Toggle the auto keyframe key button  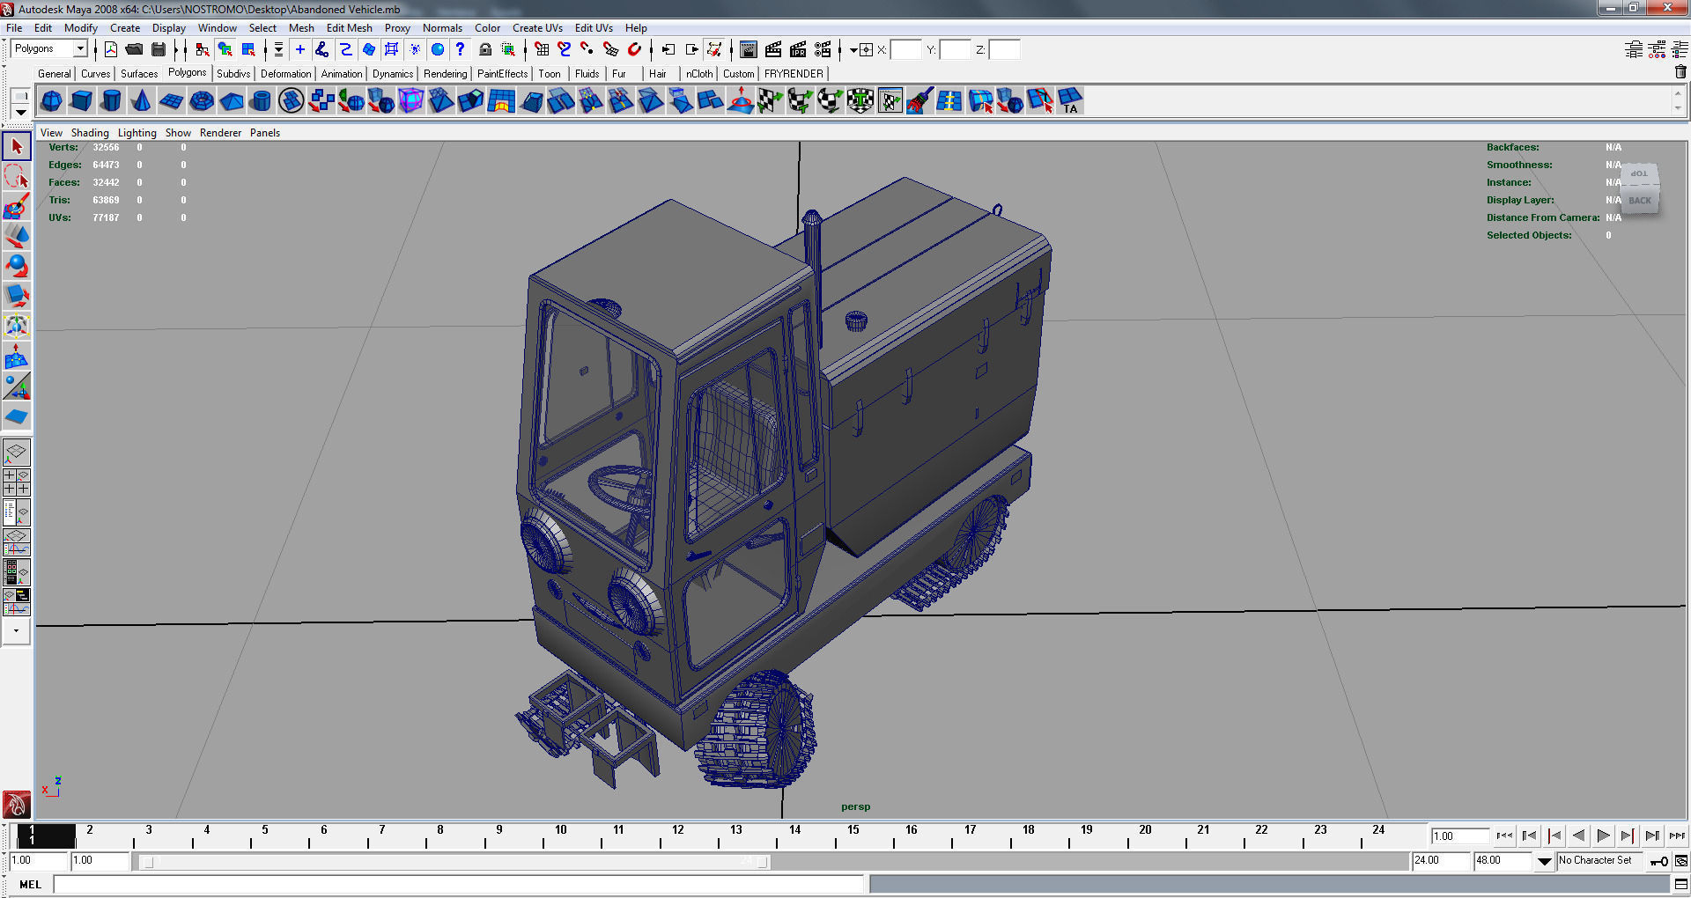coord(1659,861)
